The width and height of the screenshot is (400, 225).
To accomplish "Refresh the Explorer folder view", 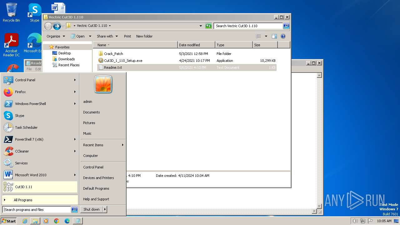I will pyautogui.click(x=208, y=26).
